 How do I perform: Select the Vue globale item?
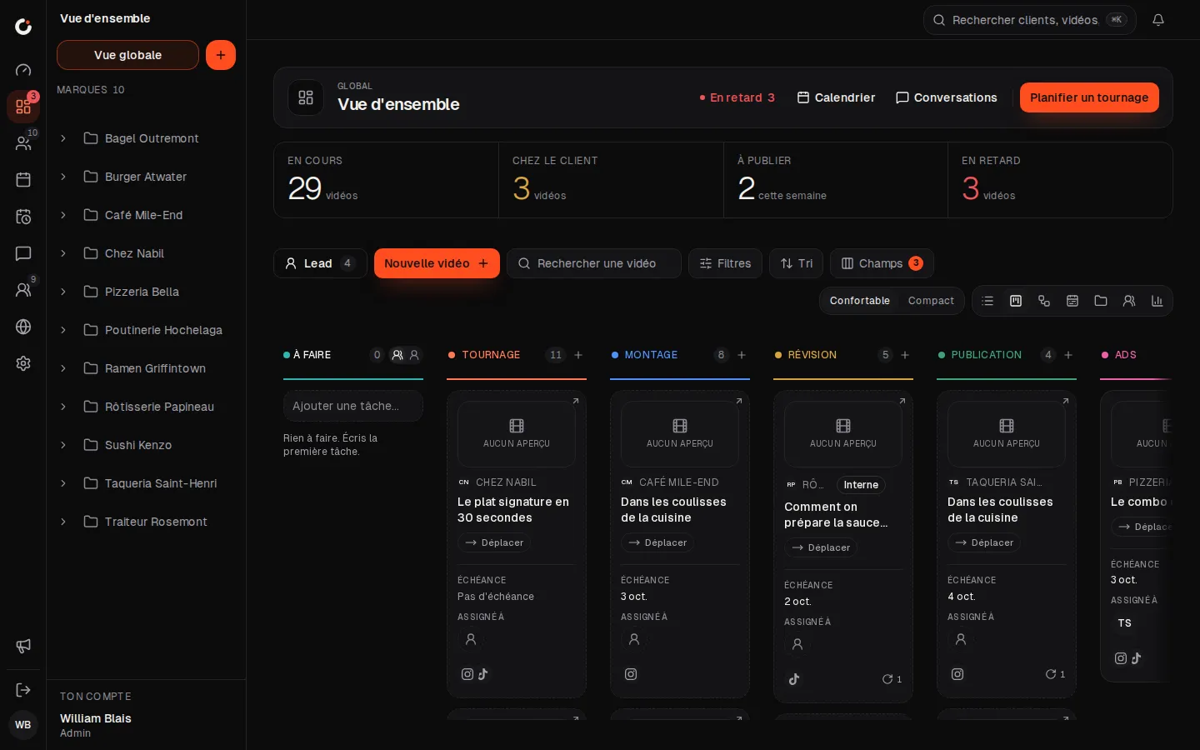(127, 55)
